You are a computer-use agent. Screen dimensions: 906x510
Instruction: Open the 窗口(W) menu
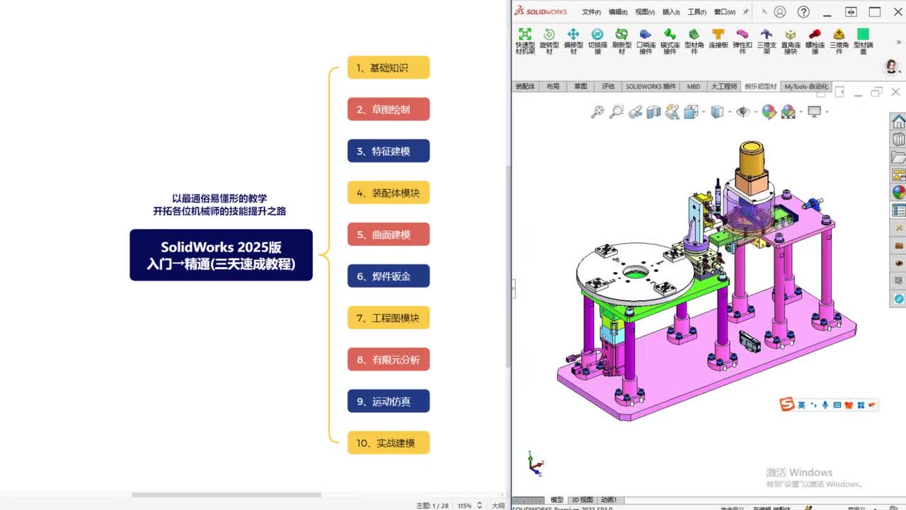(724, 12)
